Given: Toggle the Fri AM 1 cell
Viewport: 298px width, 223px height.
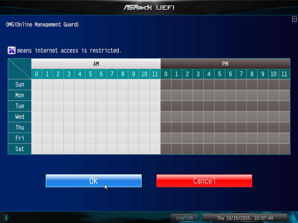Looking at the screenshot, I should click(x=47, y=138).
